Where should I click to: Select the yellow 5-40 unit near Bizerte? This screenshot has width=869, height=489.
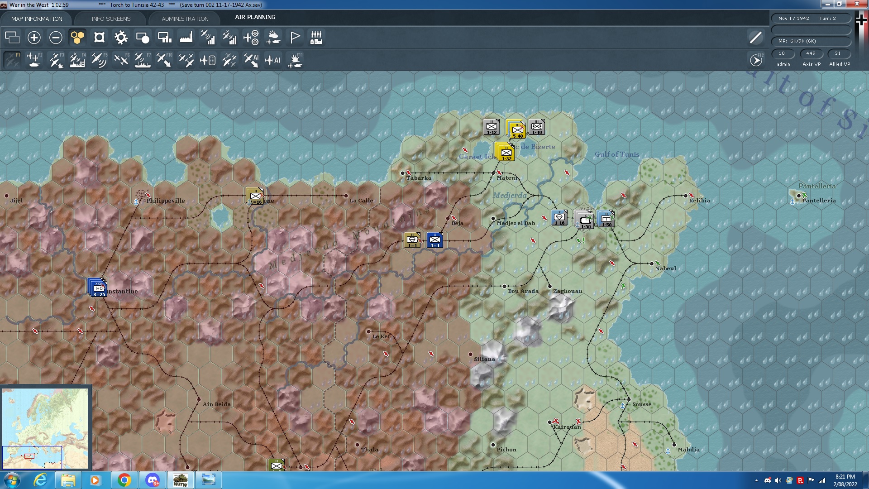coord(516,129)
